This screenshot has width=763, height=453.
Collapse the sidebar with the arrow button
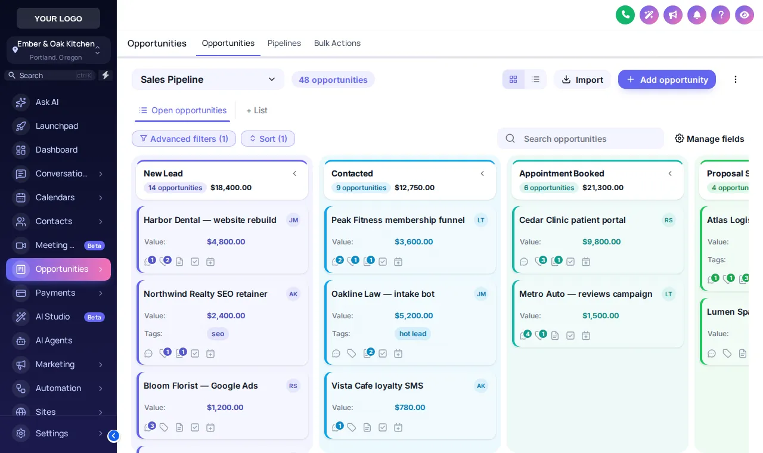(x=113, y=436)
